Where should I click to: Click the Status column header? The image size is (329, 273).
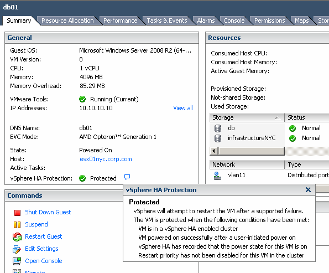(x=307, y=118)
